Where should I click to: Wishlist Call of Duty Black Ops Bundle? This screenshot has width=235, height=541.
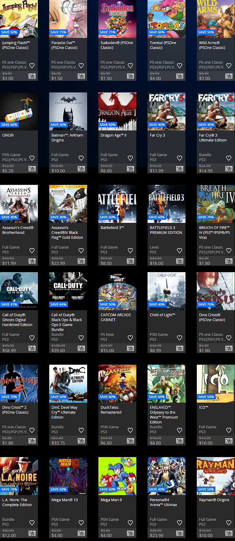81,338
